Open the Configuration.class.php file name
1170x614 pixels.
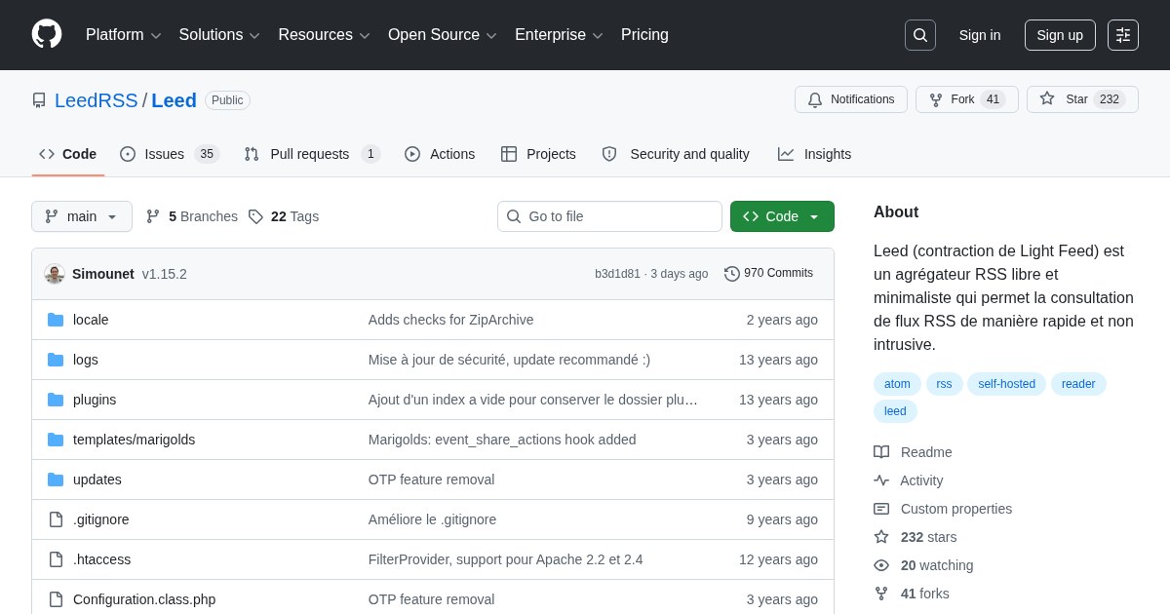[144, 599]
